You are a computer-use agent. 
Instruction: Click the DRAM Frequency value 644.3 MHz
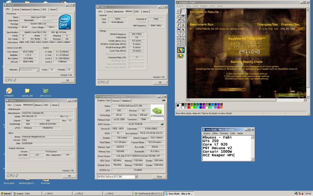click(x=137, y=34)
